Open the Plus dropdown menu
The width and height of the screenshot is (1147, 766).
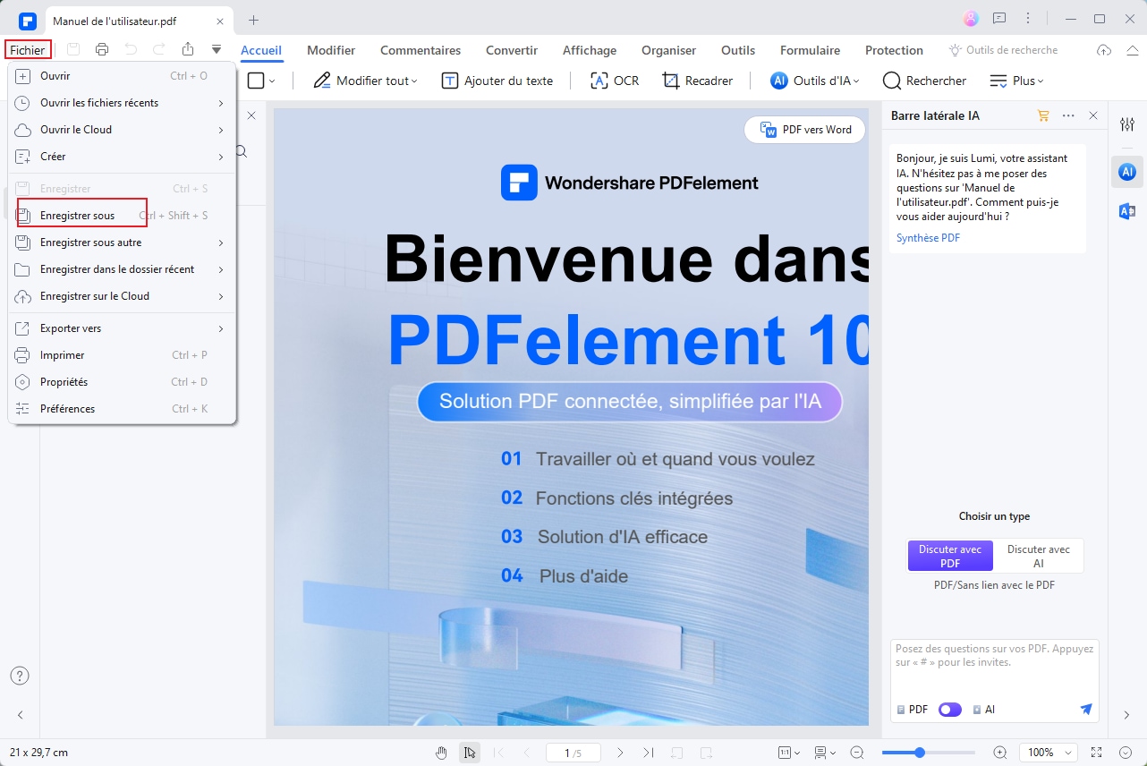(x=1017, y=81)
